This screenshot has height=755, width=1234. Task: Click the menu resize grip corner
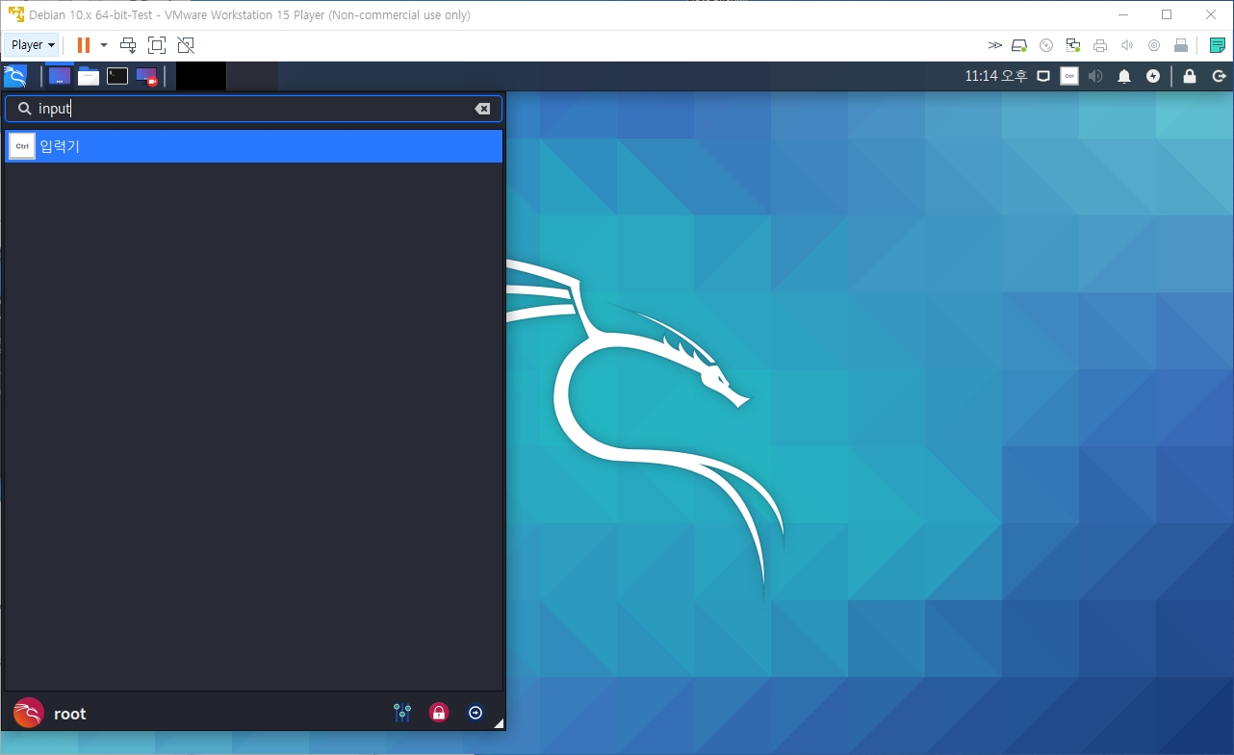point(499,723)
